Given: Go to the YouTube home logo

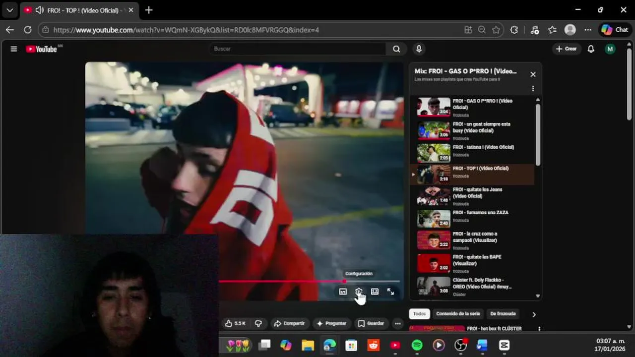Looking at the screenshot, I should click(42, 49).
